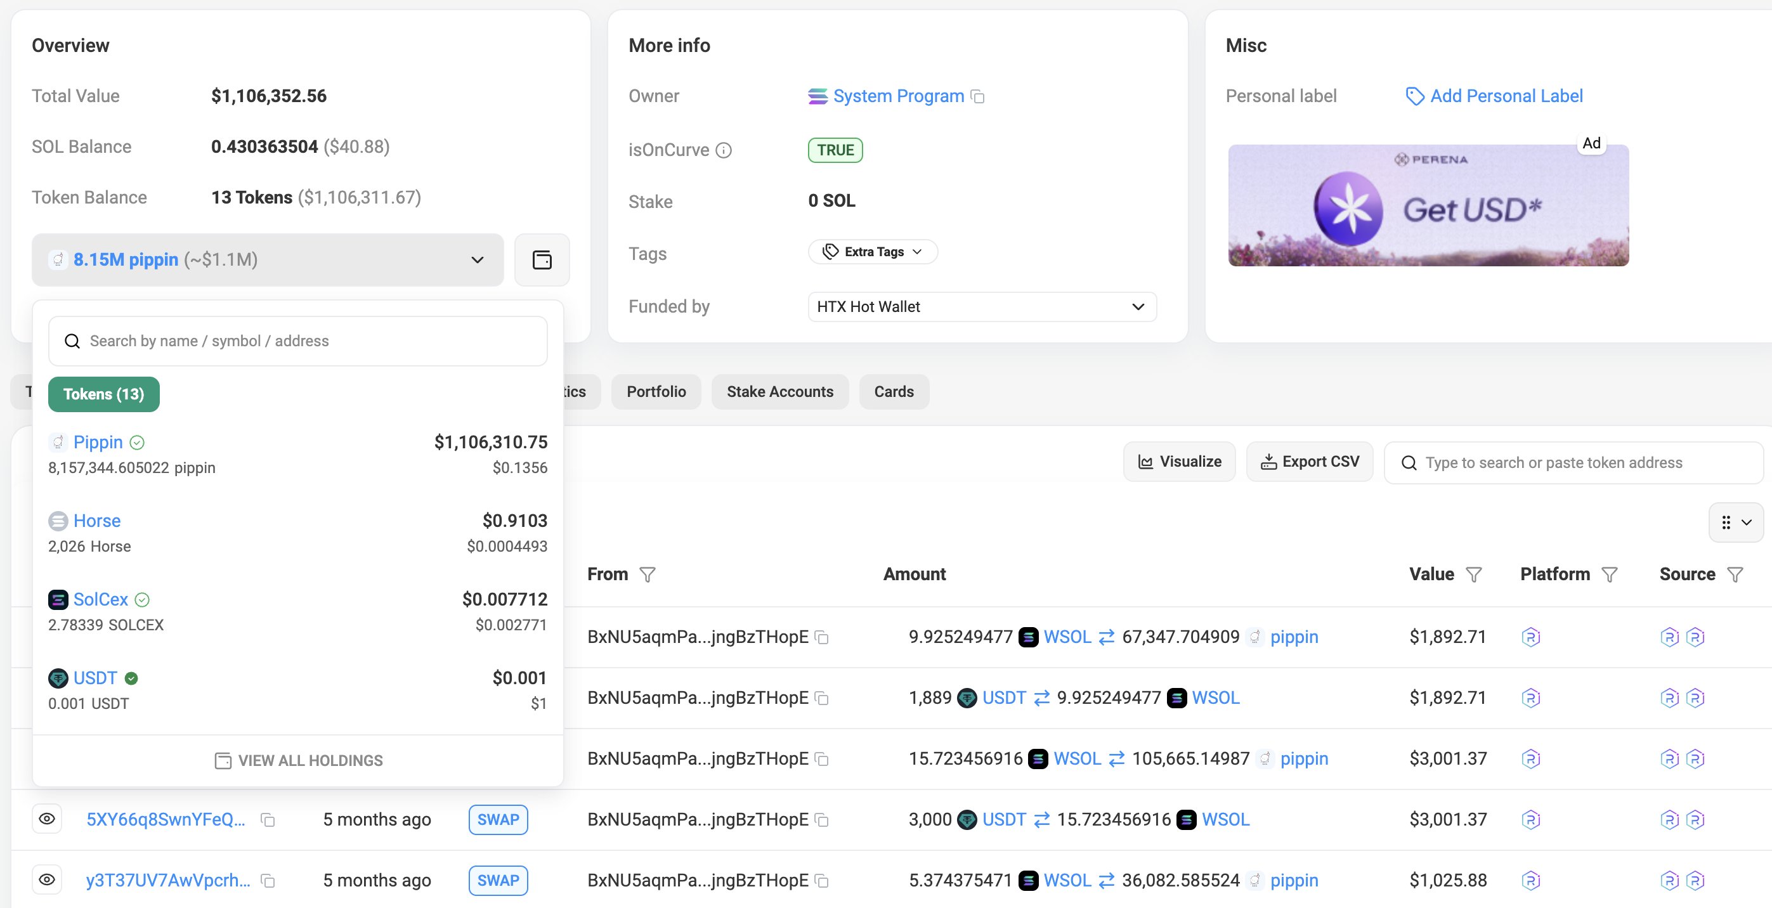Open the table columns settings dropdown
Image resolution: width=1772 pixels, height=908 pixels.
[x=1736, y=522]
